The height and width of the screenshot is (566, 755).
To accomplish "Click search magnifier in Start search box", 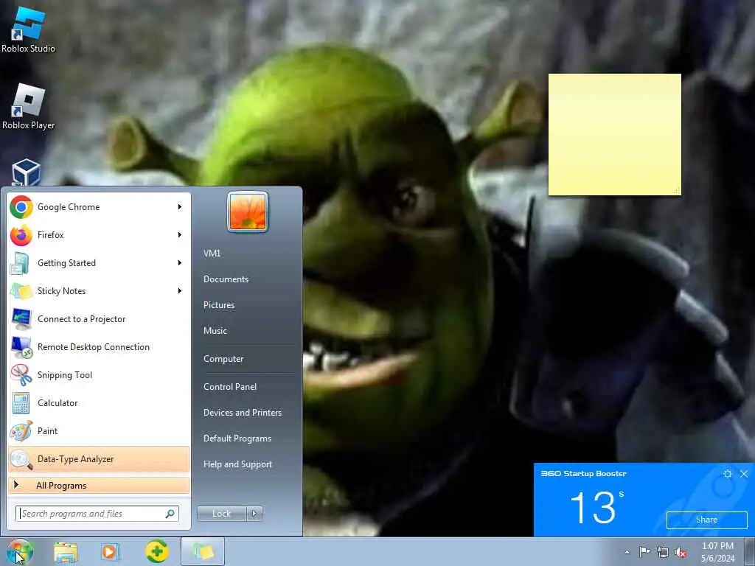I will (170, 514).
